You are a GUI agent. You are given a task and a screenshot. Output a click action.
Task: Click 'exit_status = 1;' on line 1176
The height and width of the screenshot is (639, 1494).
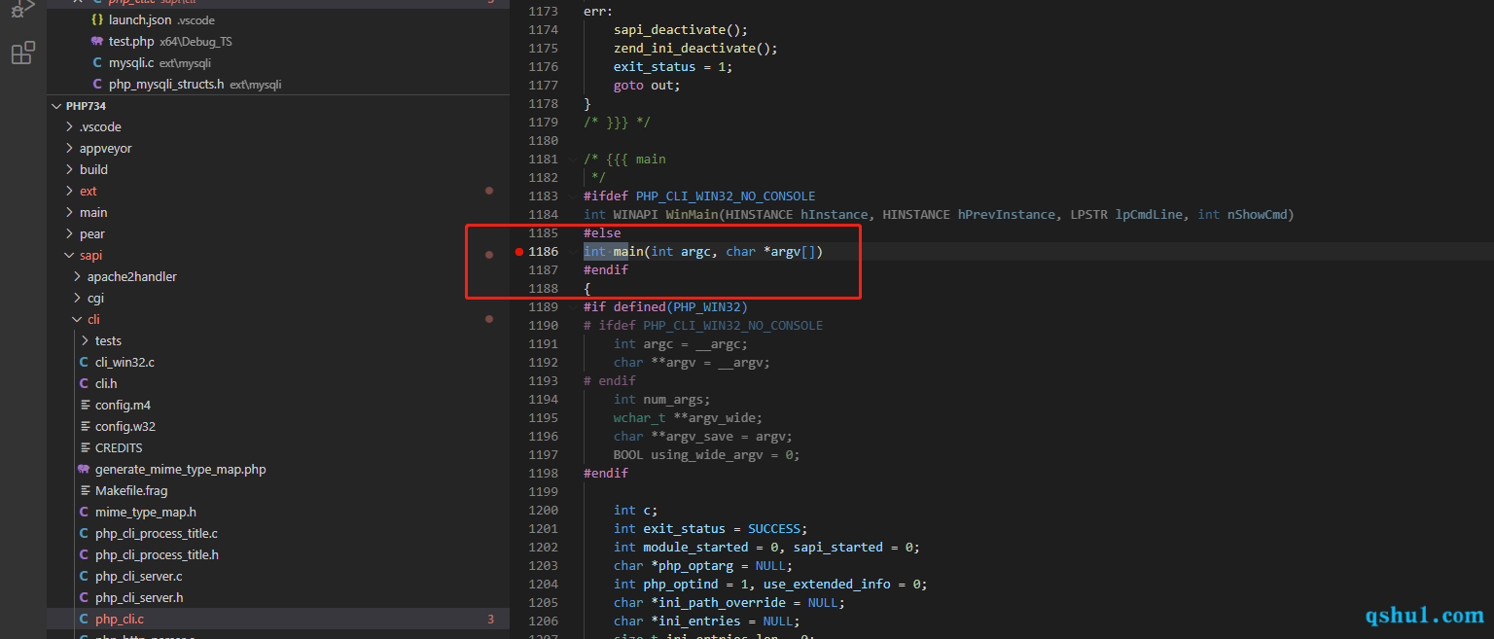(x=673, y=67)
